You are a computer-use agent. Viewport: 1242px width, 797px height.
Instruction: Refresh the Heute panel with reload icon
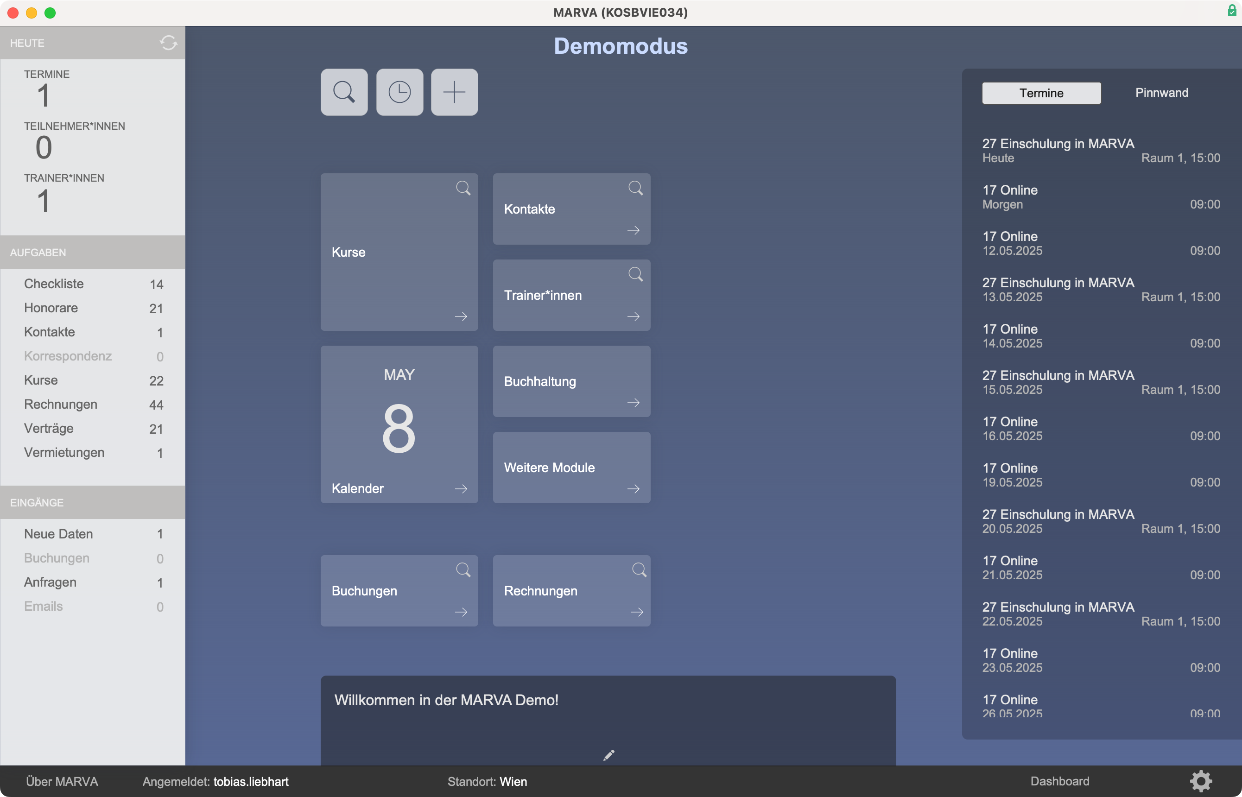click(x=168, y=43)
